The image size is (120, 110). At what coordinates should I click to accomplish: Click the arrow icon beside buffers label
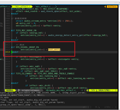(x=105, y=6)
